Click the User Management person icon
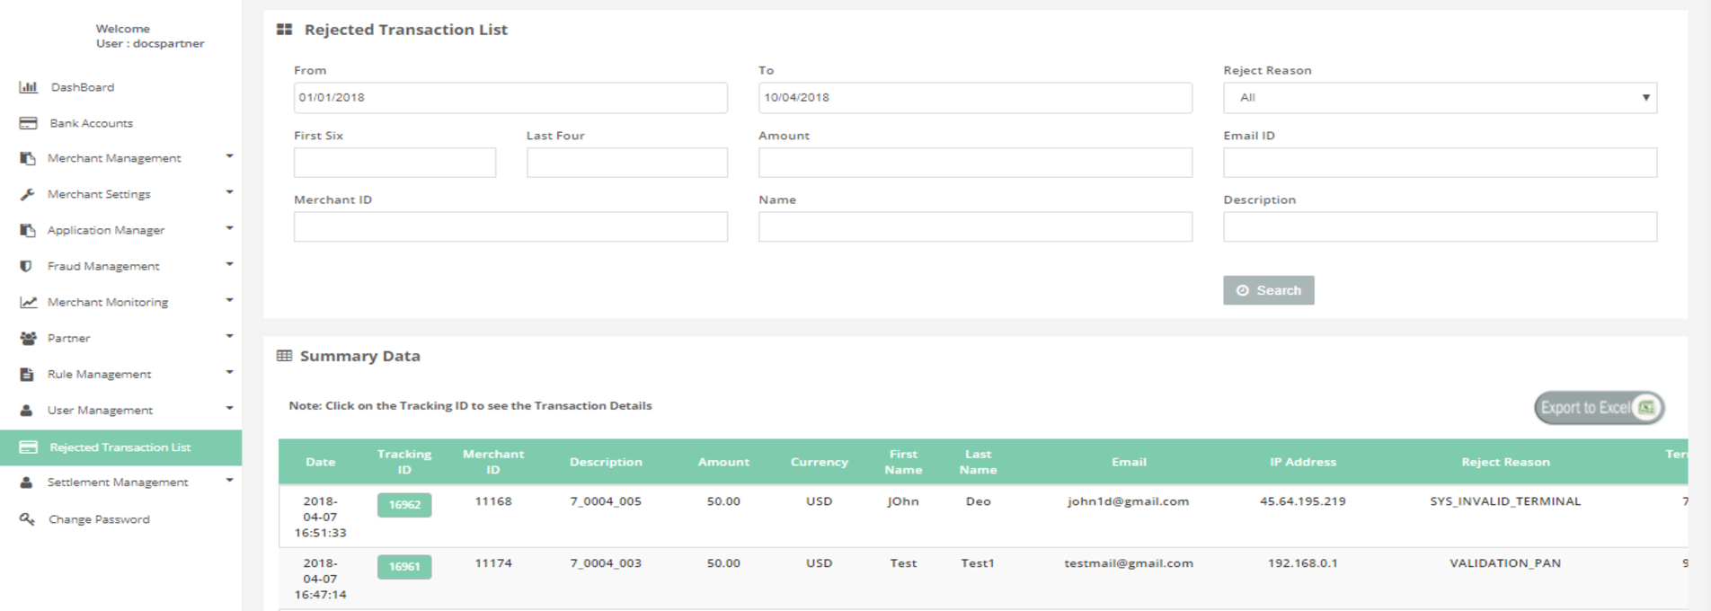Image resolution: width=1711 pixels, height=611 pixels. 27,410
